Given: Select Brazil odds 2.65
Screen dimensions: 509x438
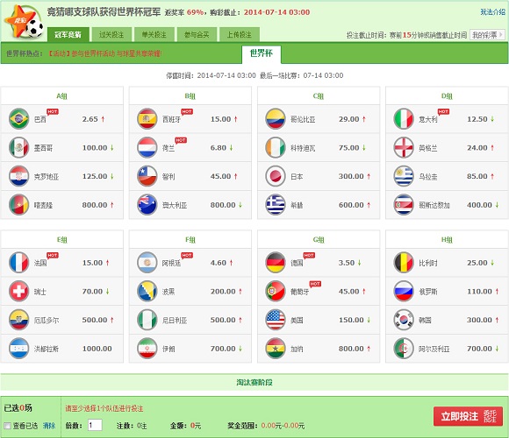Looking at the screenshot, I should 90,119.
